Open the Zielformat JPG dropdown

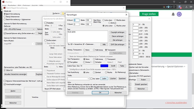pos(19,29)
